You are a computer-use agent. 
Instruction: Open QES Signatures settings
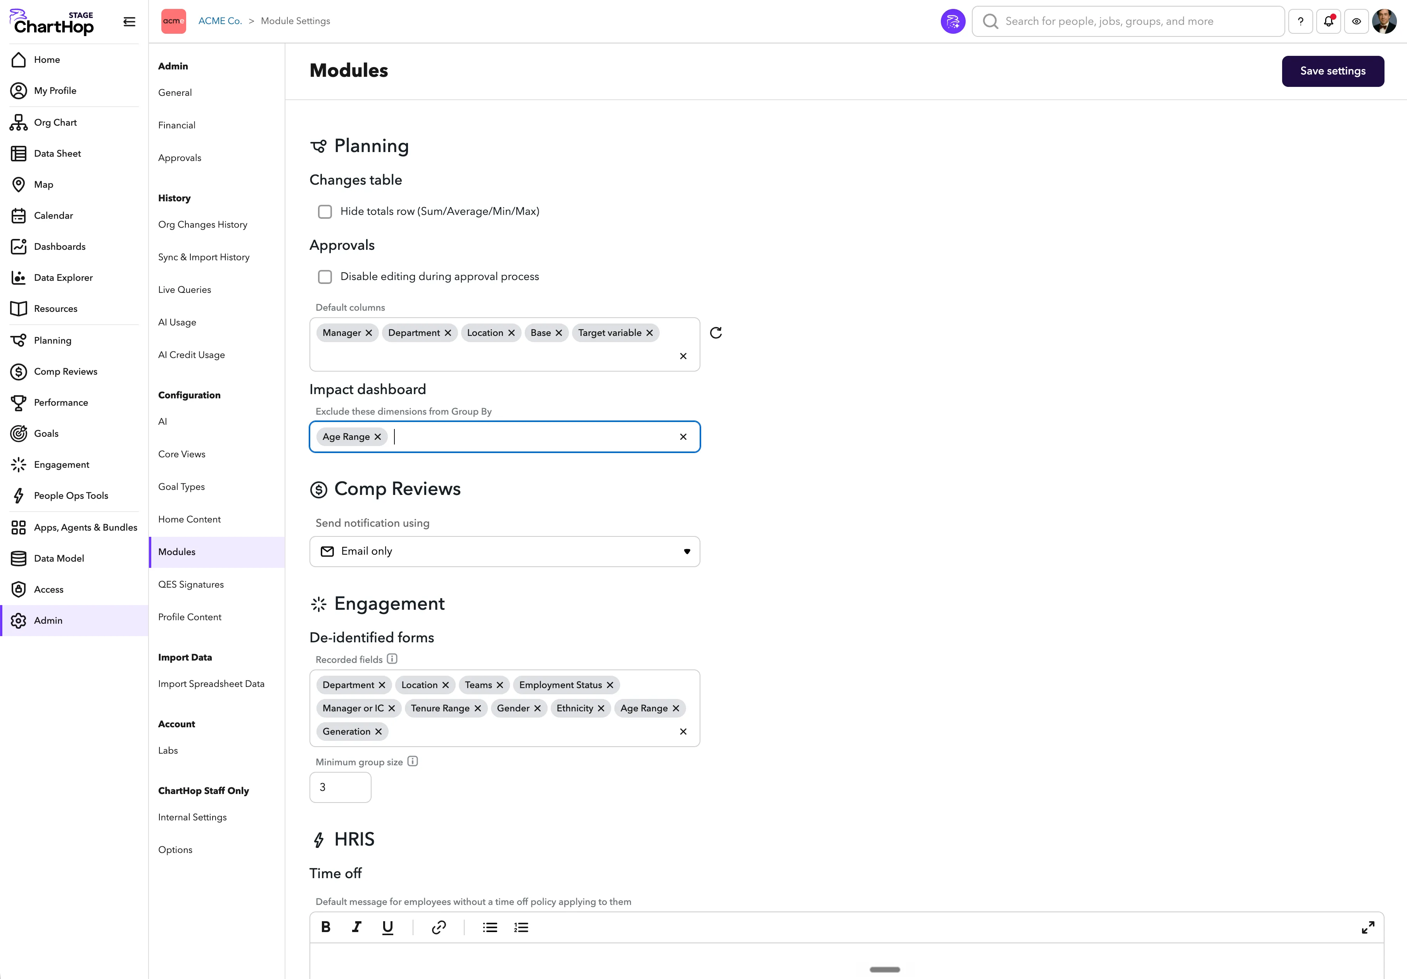pyautogui.click(x=191, y=585)
